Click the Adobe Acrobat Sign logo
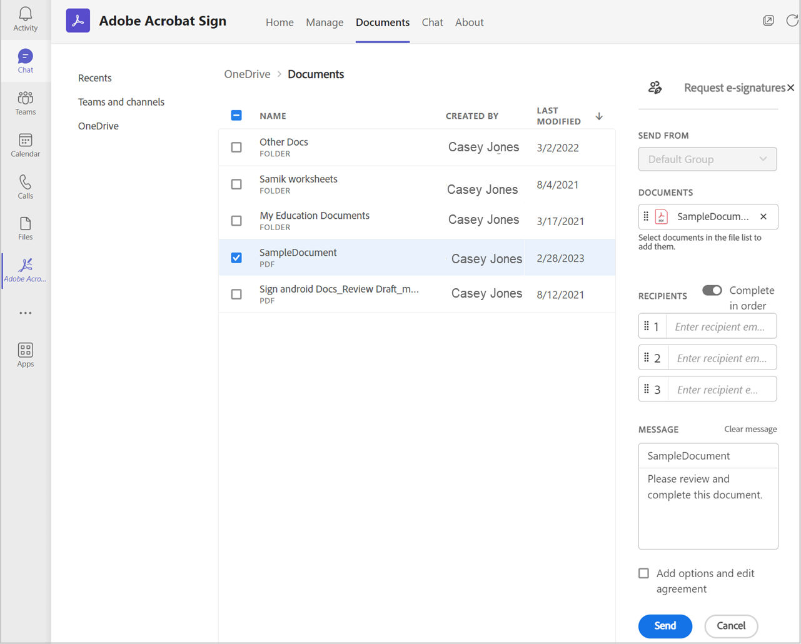The image size is (801, 644). 78,21
